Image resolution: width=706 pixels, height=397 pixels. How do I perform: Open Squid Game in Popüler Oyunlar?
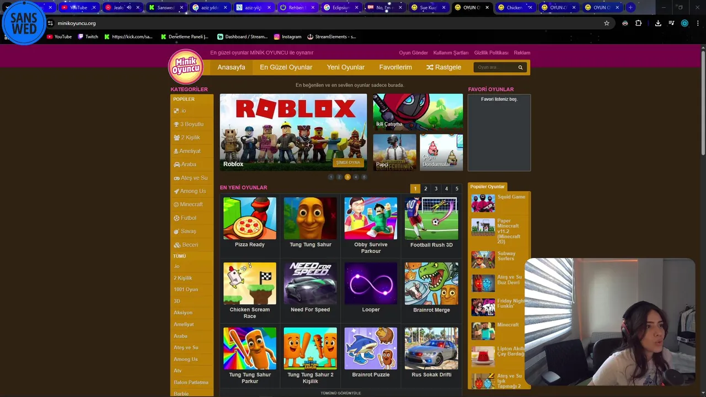tap(499, 202)
